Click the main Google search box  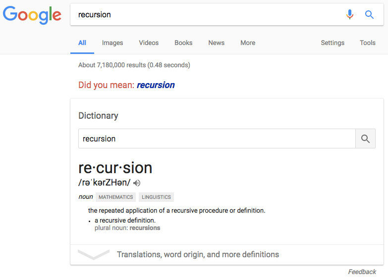click(x=208, y=15)
